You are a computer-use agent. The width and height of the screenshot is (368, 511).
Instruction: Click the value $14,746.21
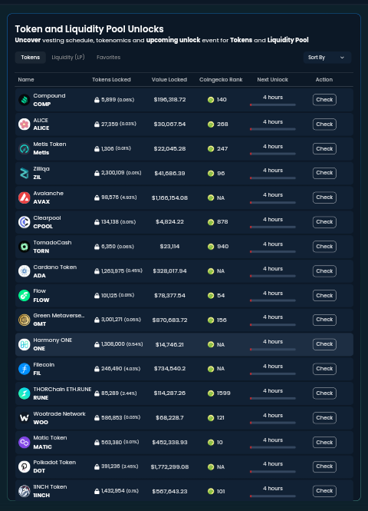[169, 344]
